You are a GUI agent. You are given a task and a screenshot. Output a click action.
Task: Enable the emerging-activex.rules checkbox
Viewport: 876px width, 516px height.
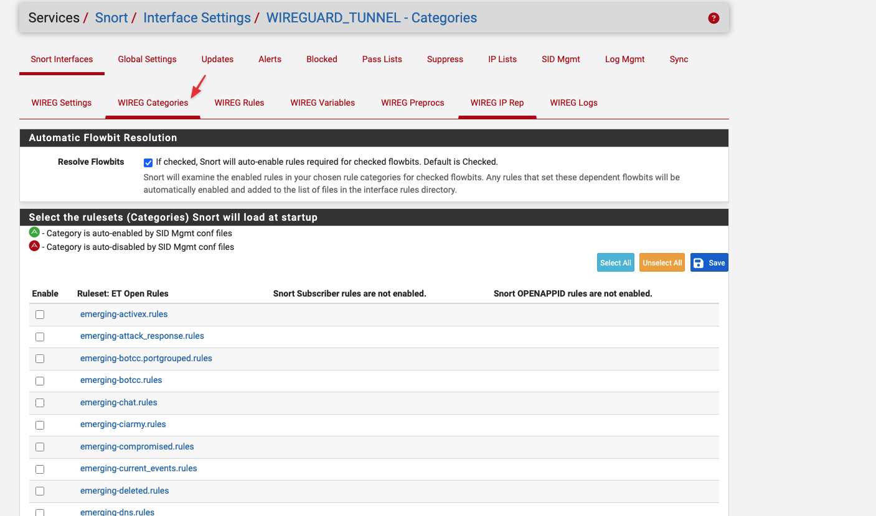click(x=40, y=315)
